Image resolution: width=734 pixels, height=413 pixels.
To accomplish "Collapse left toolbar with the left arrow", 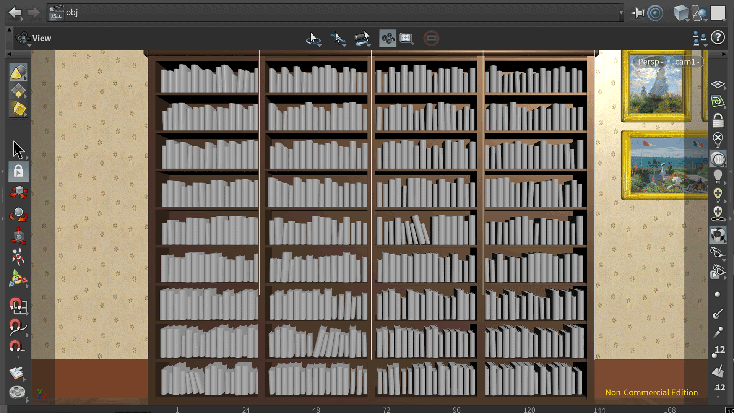I will click(x=9, y=54).
